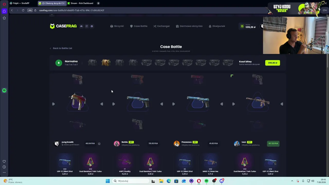329x185 pixels.
Task: Open File Explorer from the taskbar
Action: tap(161, 181)
